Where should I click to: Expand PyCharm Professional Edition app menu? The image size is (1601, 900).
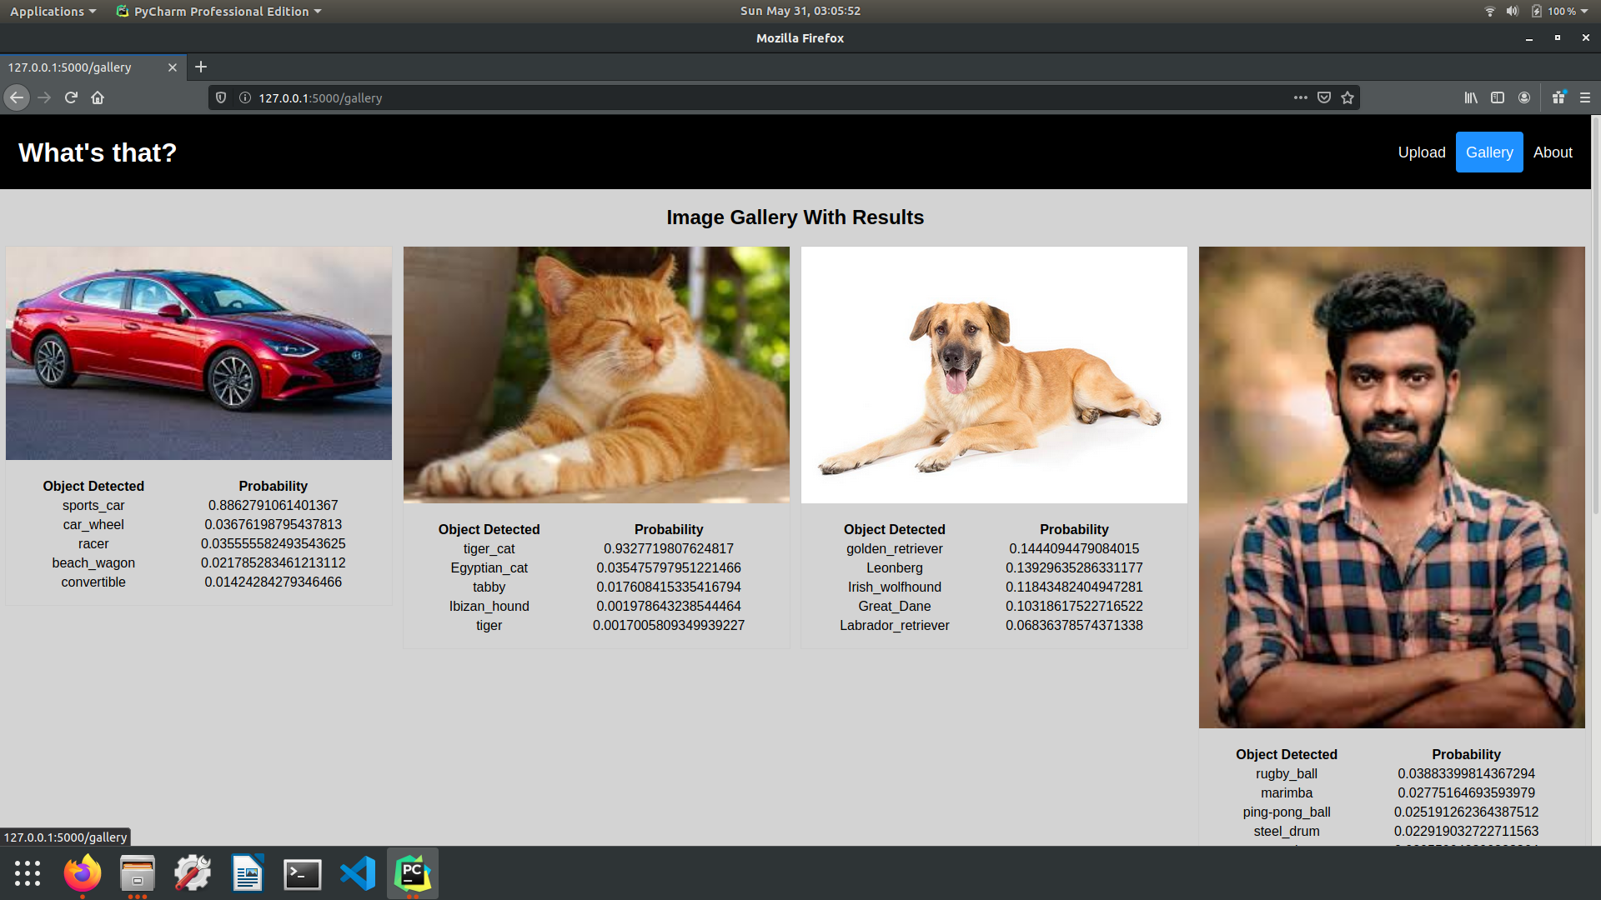pos(220,11)
